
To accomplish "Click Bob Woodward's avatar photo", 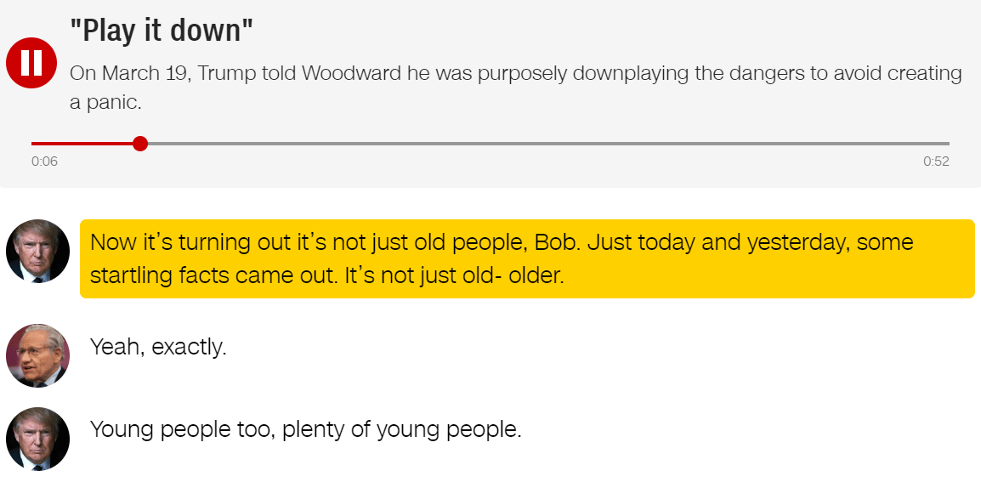I will 37,355.
